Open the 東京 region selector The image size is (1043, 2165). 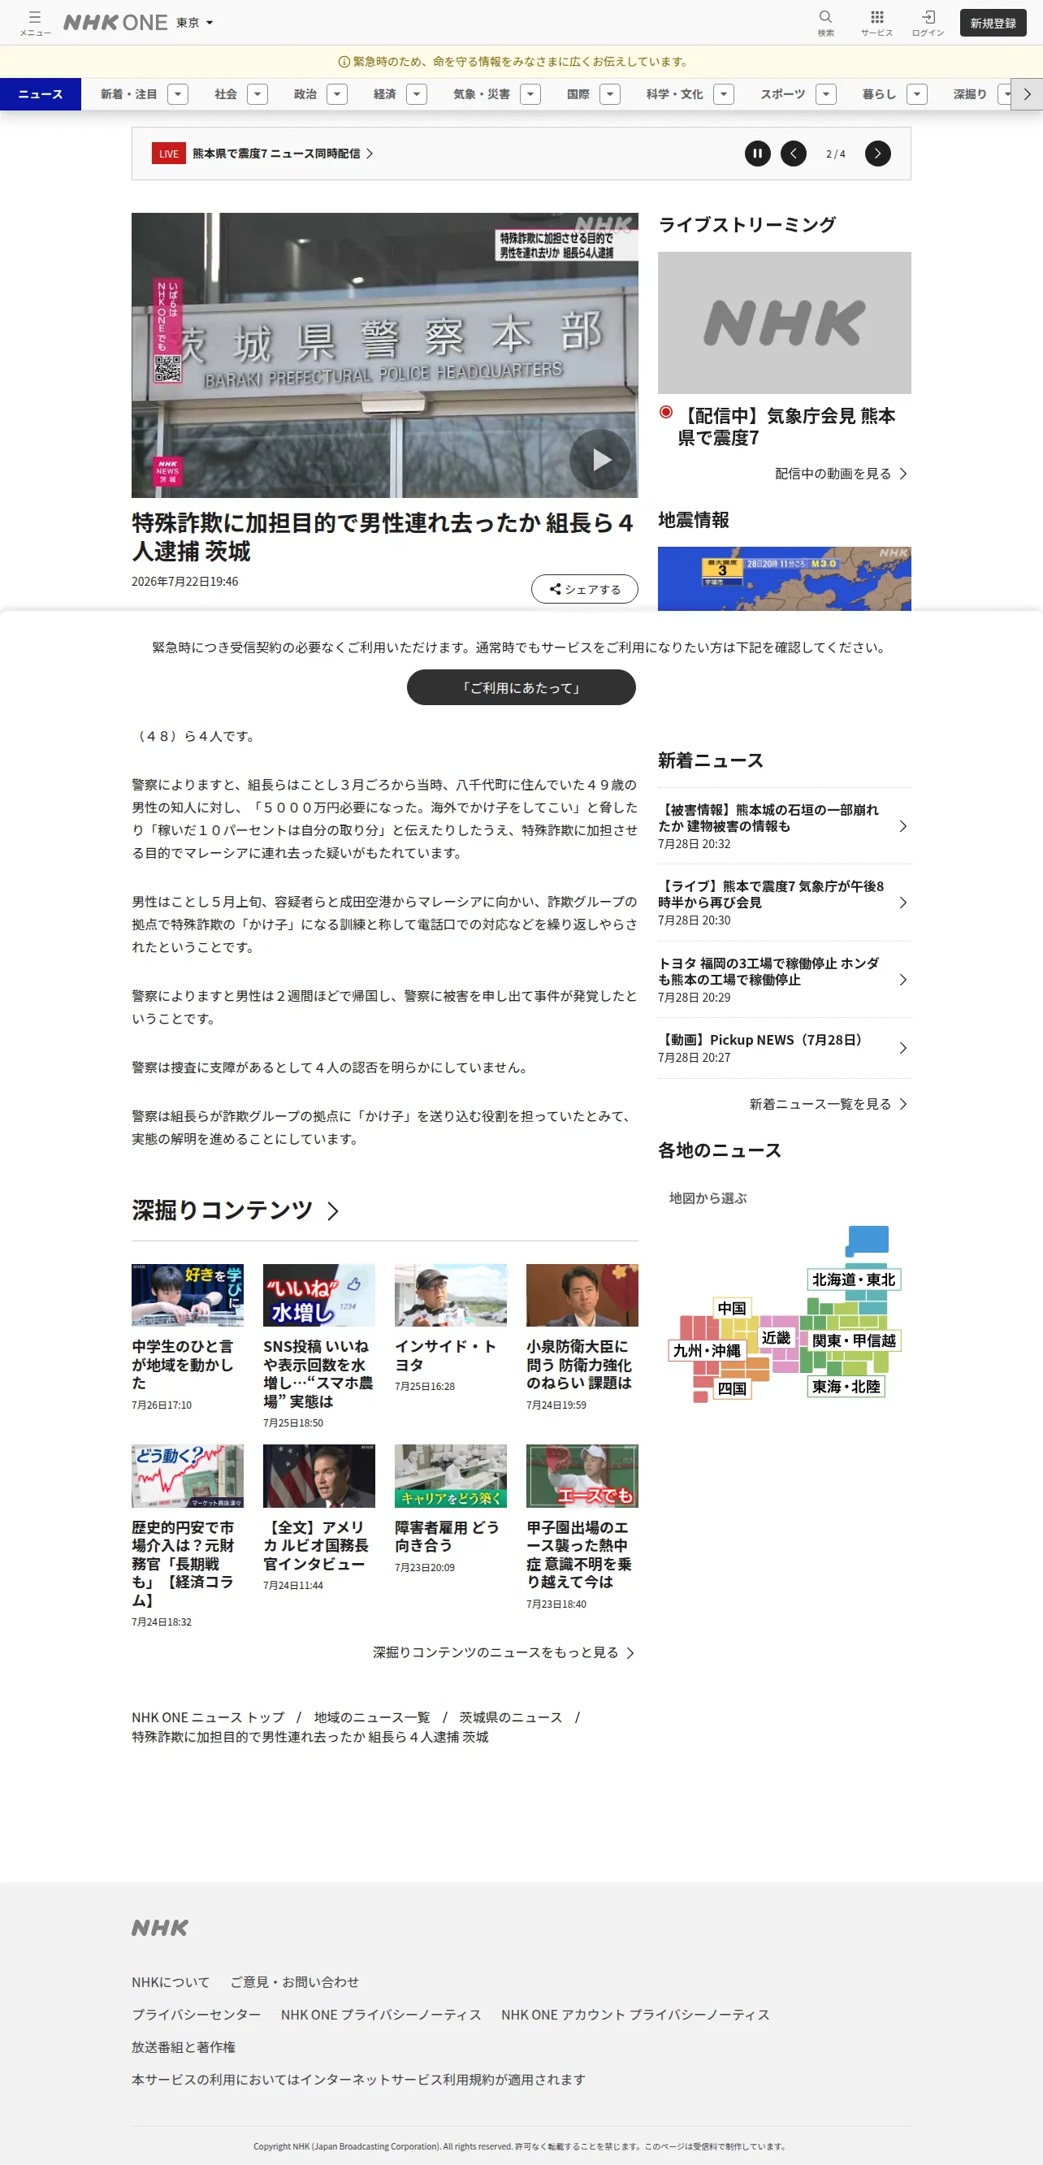(194, 23)
